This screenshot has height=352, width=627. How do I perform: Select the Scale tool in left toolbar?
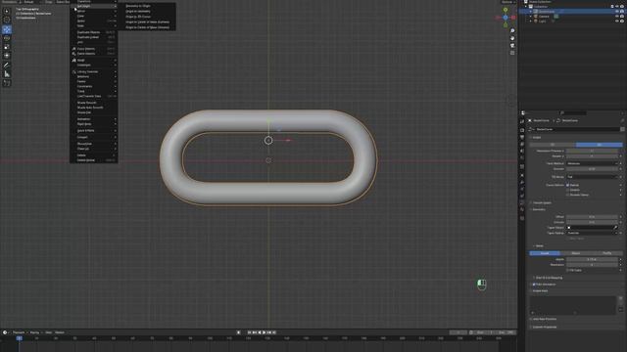7,47
